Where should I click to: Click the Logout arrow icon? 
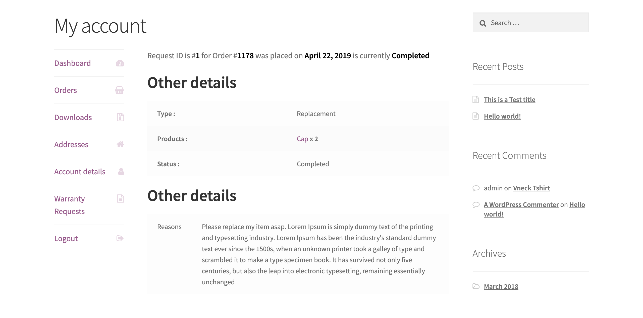pyautogui.click(x=120, y=238)
